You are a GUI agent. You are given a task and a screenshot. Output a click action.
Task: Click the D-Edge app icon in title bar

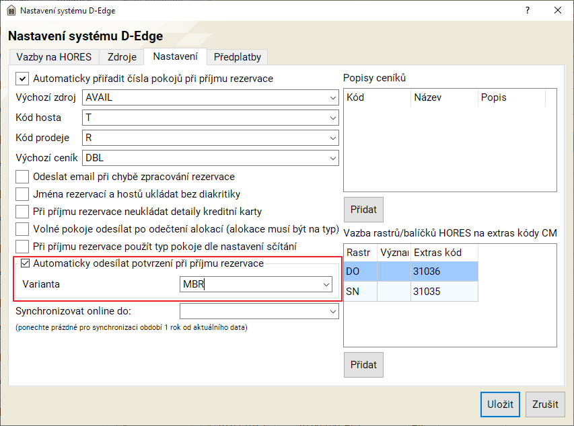coord(11,11)
